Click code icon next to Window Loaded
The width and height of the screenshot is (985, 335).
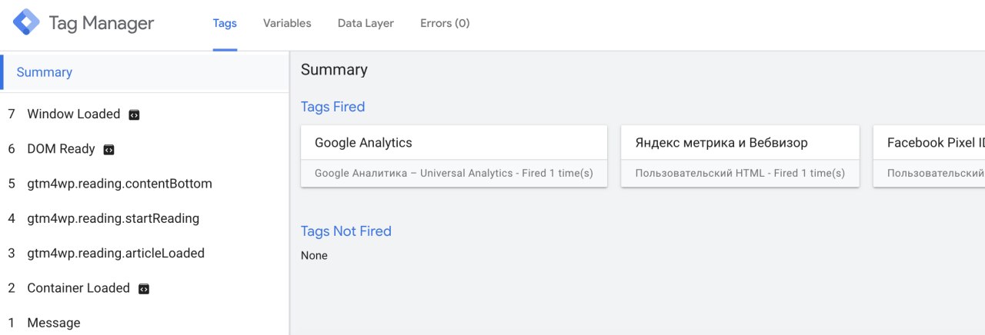(134, 114)
